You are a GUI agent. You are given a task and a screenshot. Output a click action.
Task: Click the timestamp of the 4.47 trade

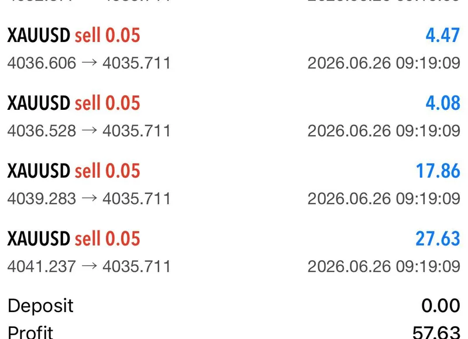[384, 63]
